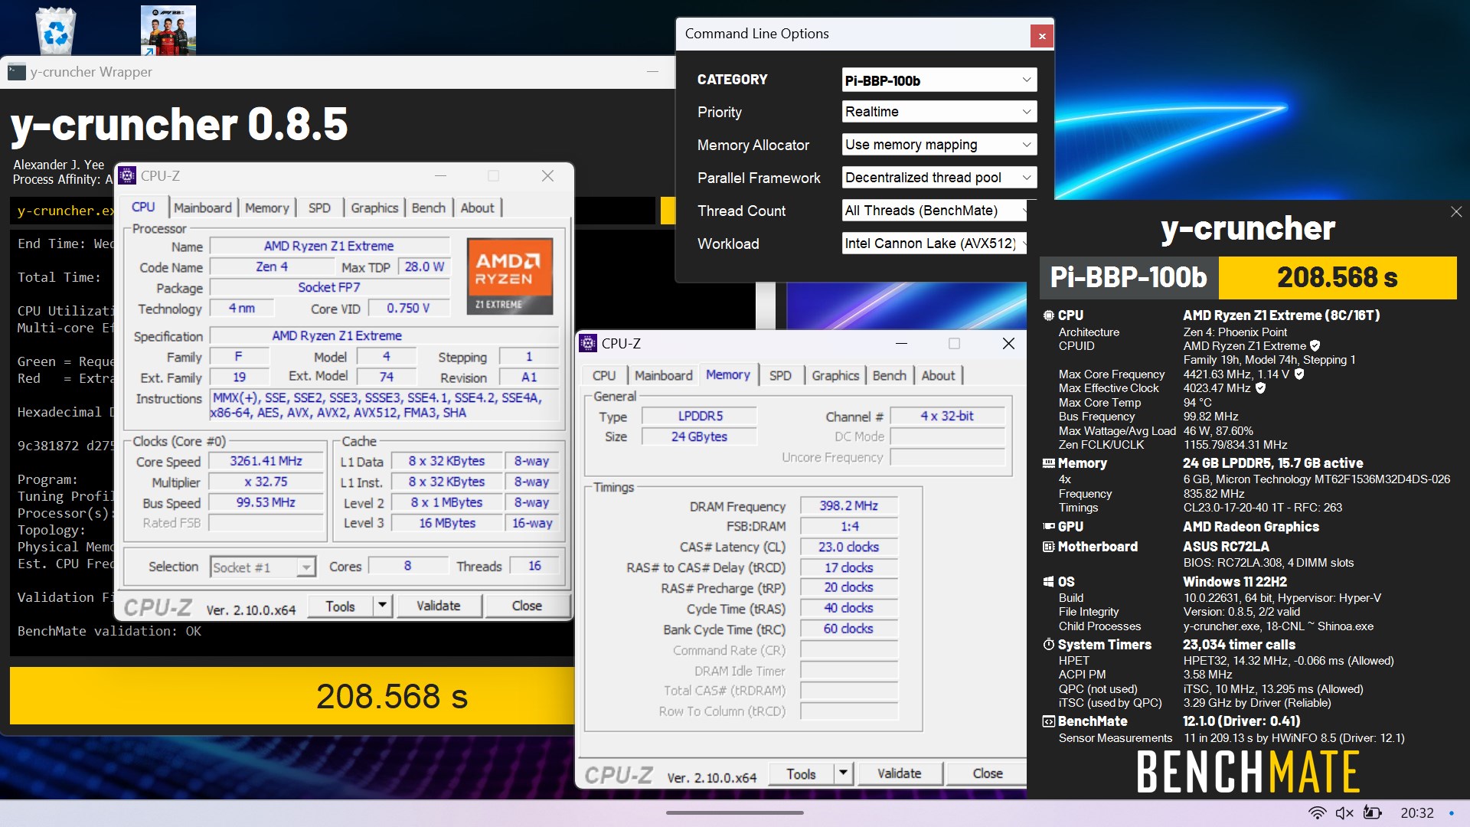The height and width of the screenshot is (827, 1470).
Task: Open the Wi-Fi network tray icon
Action: (1317, 813)
